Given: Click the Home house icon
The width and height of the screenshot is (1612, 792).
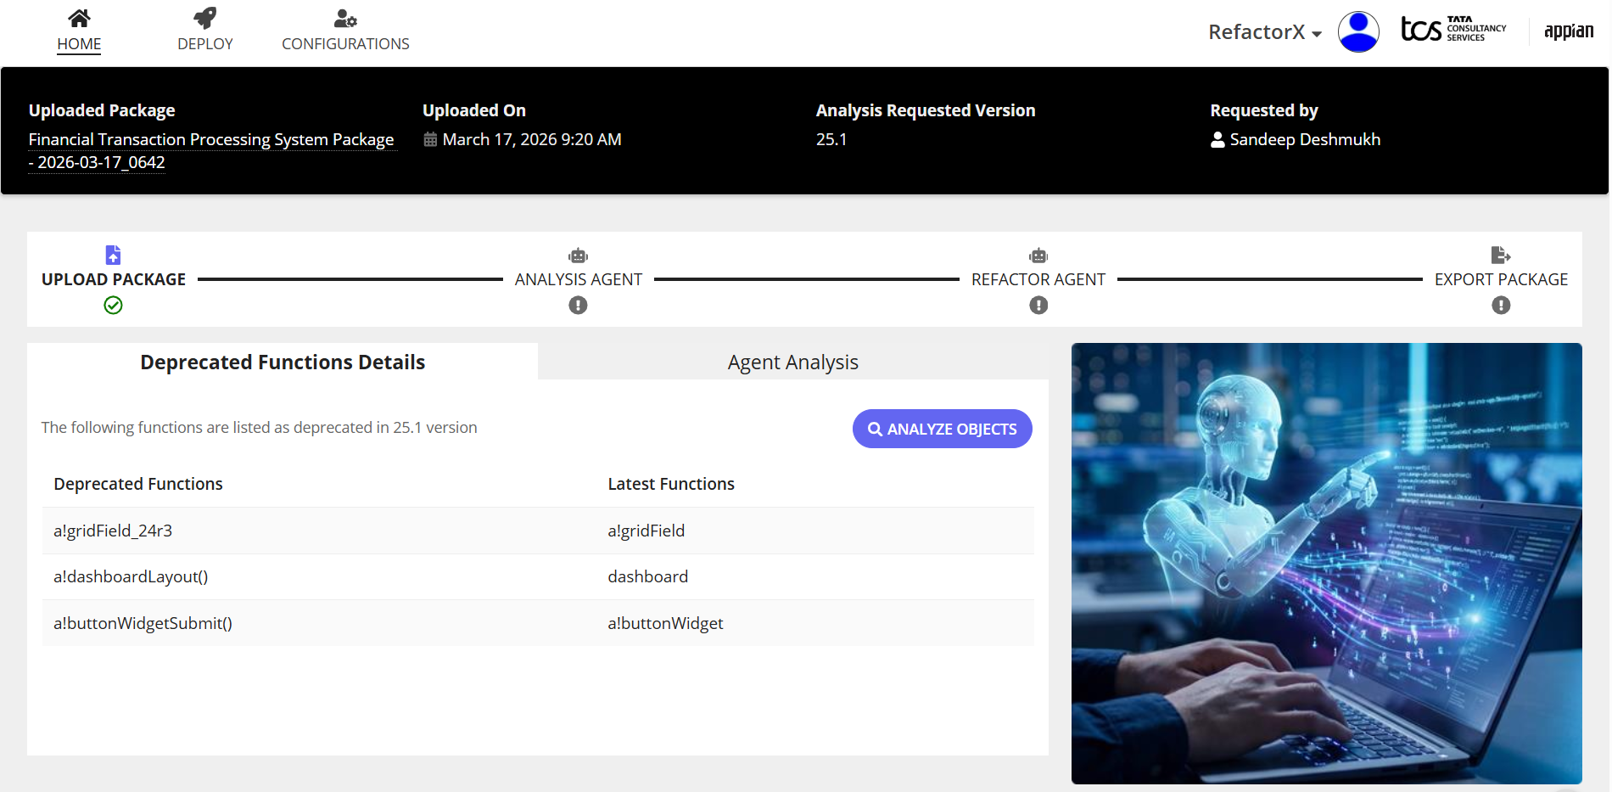Looking at the screenshot, I should pos(79,18).
